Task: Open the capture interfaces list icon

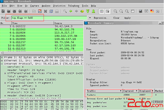Action: click(x=3, y=11)
